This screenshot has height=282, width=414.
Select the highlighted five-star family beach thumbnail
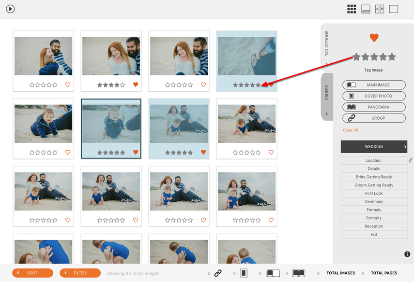(x=179, y=124)
